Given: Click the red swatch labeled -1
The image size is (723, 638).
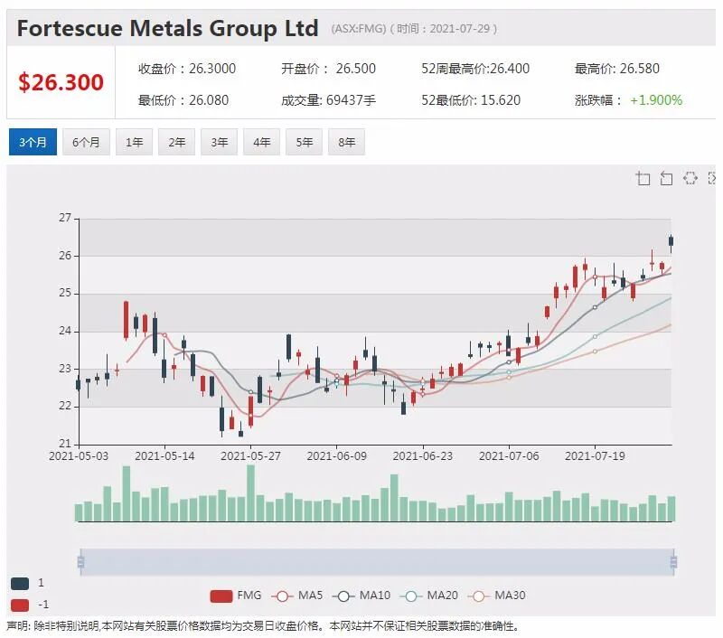Looking at the screenshot, I should (20, 605).
